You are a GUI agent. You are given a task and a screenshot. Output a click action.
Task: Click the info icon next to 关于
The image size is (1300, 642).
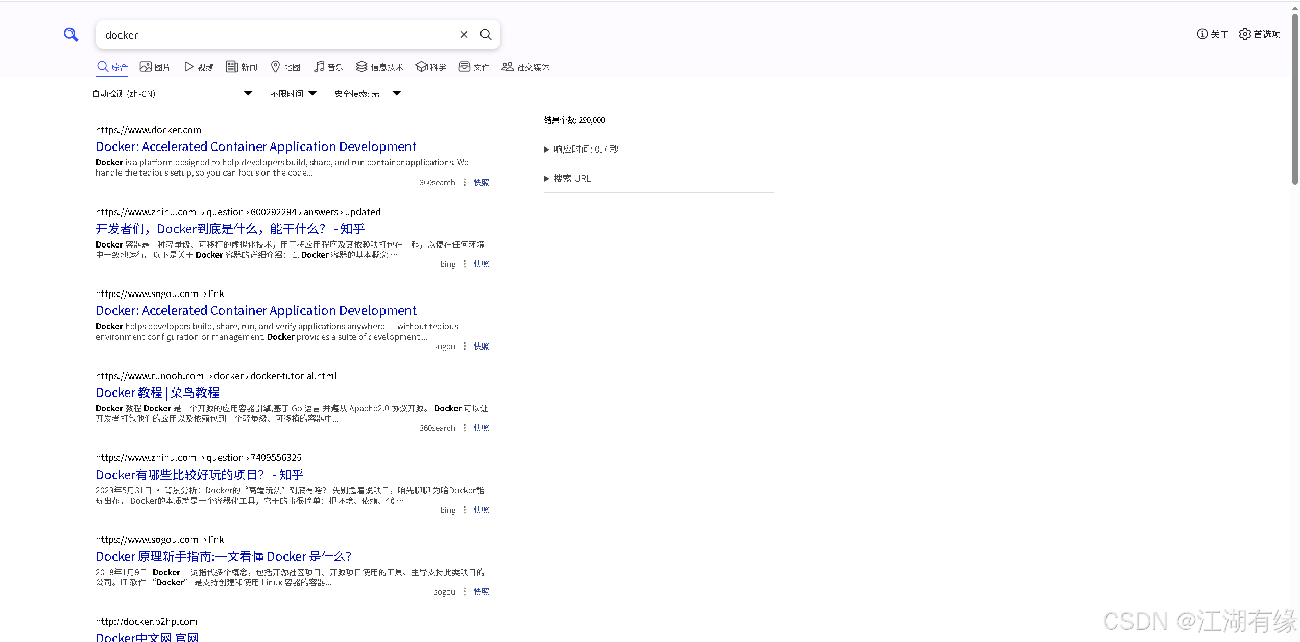click(1201, 34)
